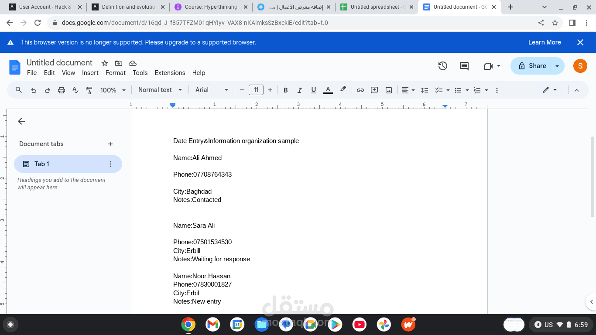
Task: Open YouTube from the shelf
Action: [360, 325]
